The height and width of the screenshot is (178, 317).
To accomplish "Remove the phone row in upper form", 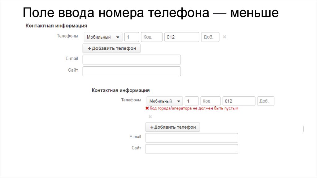I will (224, 37).
